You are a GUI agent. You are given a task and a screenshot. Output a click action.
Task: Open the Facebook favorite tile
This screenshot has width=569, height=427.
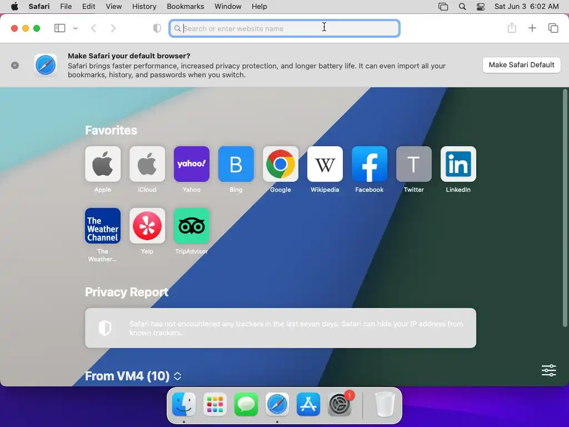370,164
